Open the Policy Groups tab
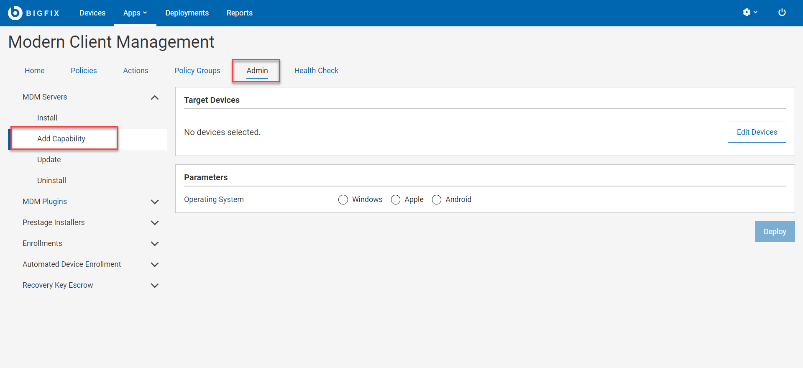 (x=197, y=71)
